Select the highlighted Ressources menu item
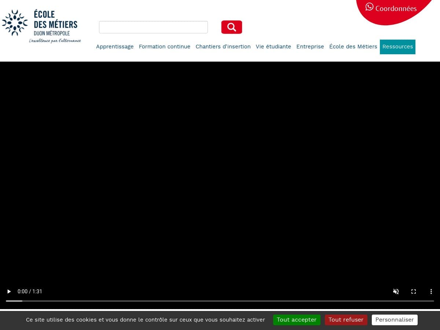This screenshot has height=330, width=440. tap(397, 47)
